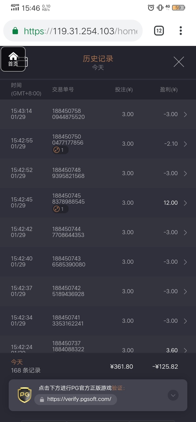Open the browser three-dot menu
The width and height of the screenshot is (196, 422).
pyautogui.click(x=181, y=31)
